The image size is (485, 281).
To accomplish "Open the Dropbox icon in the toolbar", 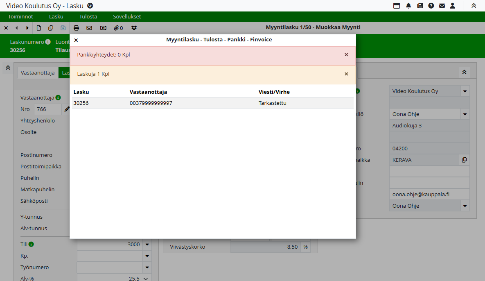I will tap(134, 28).
